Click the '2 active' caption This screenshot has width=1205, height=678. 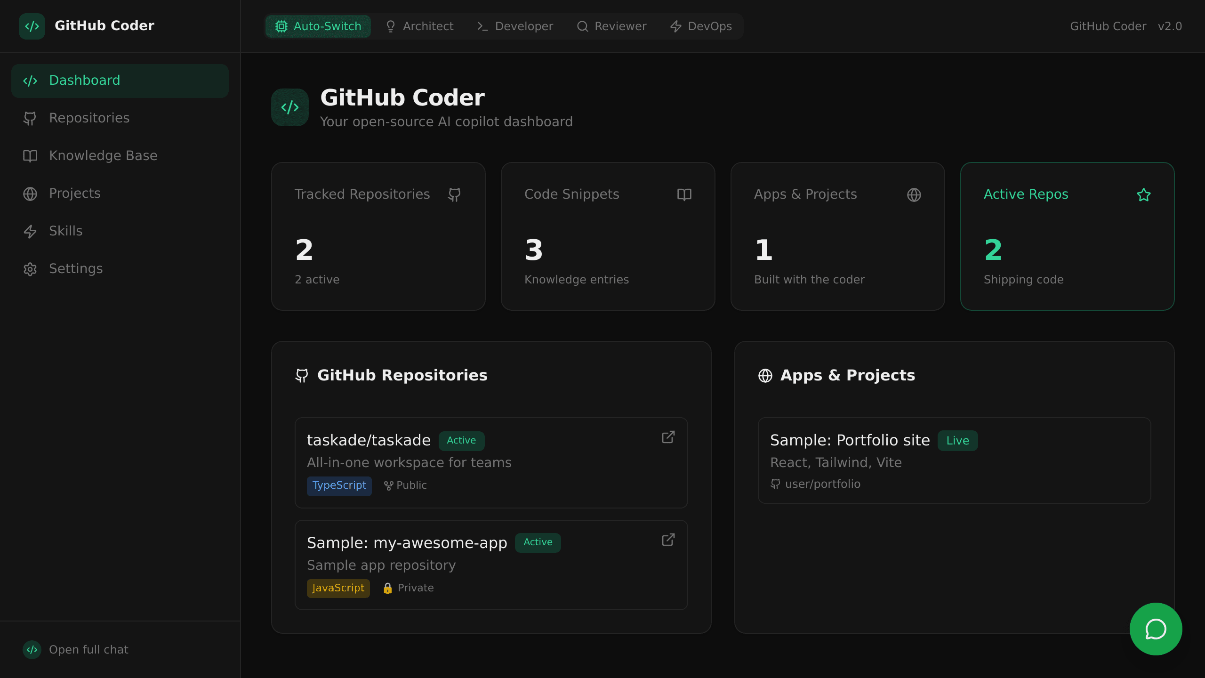pyautogui.click(x=317, y=280)
